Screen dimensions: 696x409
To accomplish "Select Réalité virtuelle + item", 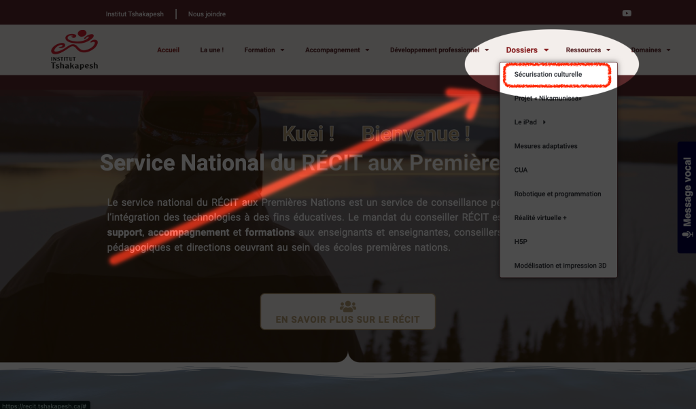I will point(540,217).
